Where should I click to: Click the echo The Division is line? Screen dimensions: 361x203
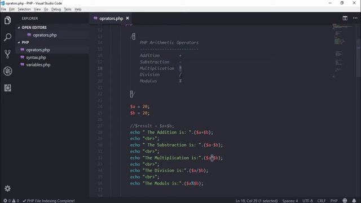[x=169, y=170]
